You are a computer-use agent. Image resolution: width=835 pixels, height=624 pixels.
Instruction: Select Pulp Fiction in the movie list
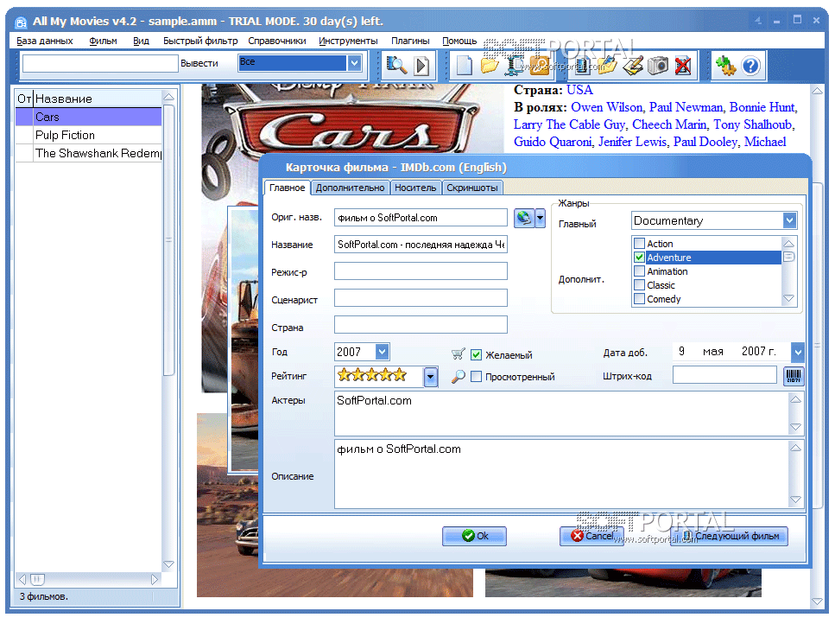(88, 136)
